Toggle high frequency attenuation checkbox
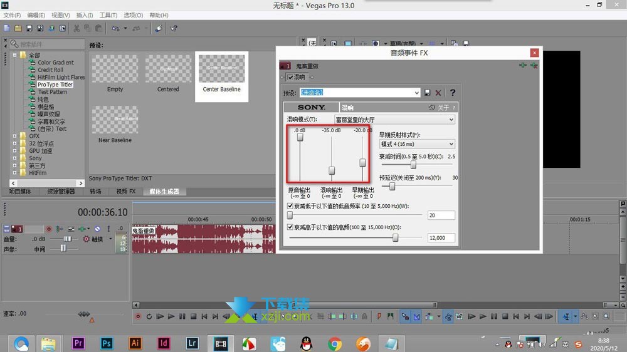627x352 pixels. pos(290,227)
